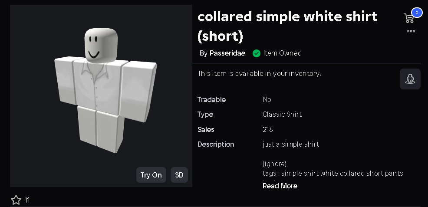Click the item title 'collared simple white shirt'
Image resolution: width=428 pixels, height=207 pixels.
coord(287,17)
